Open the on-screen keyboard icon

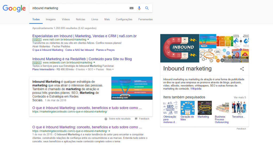[x=131, y=8]
